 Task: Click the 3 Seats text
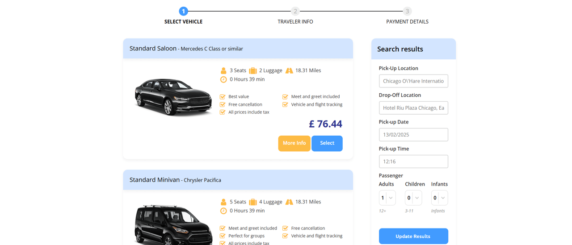[x=238, y=71]
